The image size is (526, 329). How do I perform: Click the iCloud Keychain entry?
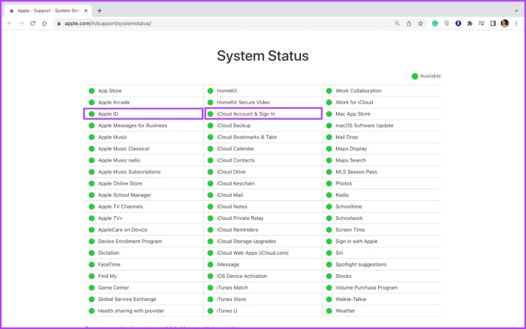tap(235, 183)
